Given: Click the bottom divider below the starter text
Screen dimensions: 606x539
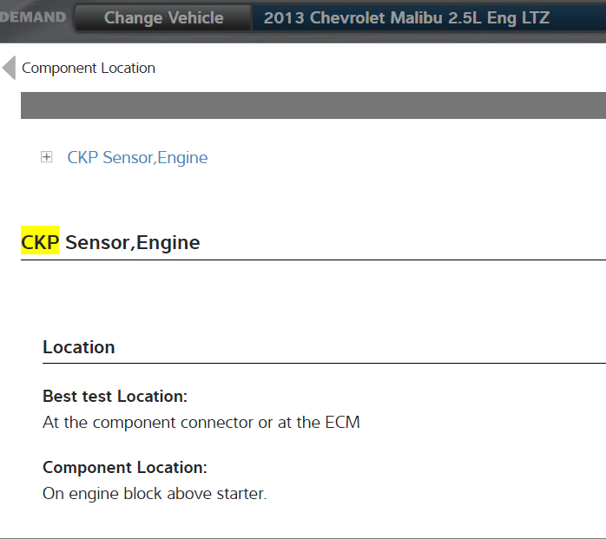Looking at the screenshot, I should (x=303, y=538).
